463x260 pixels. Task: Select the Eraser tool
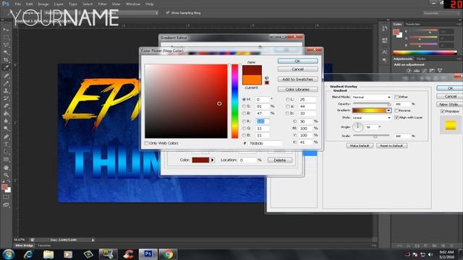[7, 106]
